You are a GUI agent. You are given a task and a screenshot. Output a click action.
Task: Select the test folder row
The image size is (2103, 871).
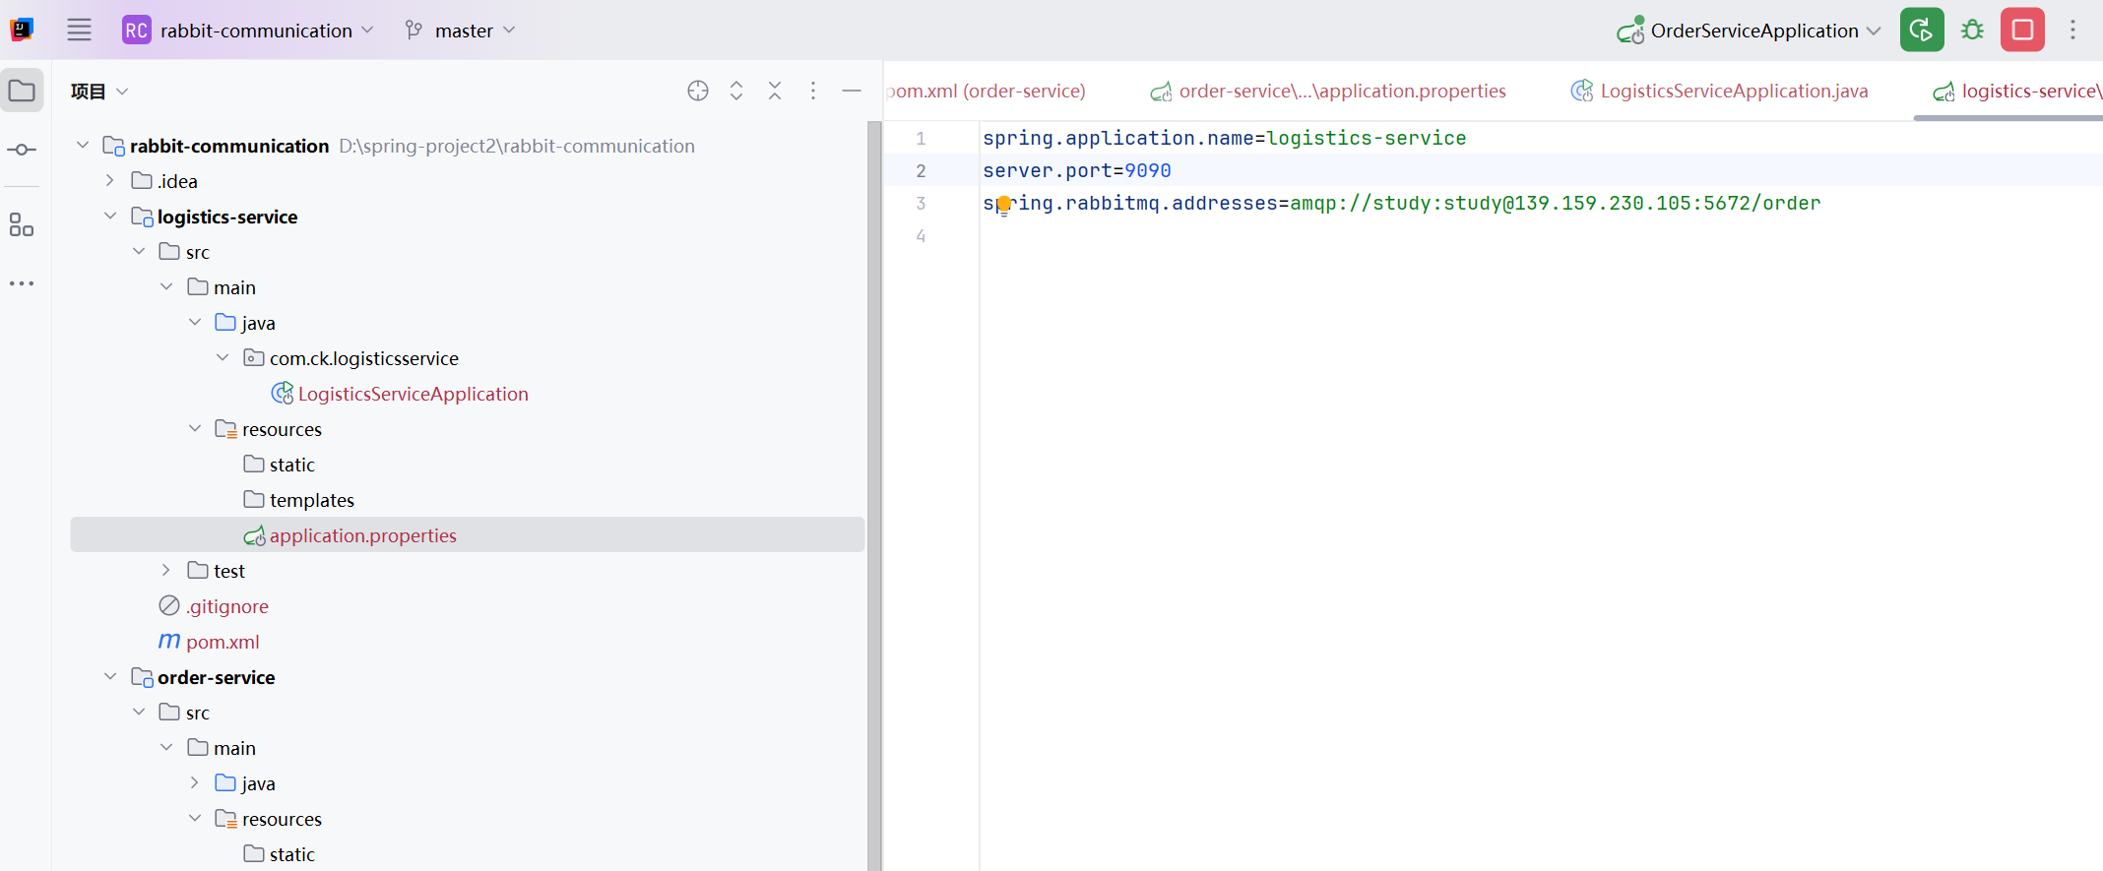pyautogui.click(x=468, y=571)
